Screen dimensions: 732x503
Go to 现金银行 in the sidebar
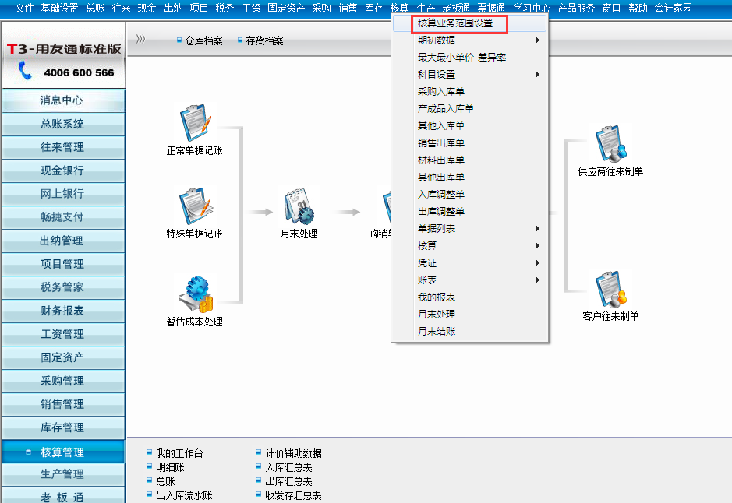(63, 171)
